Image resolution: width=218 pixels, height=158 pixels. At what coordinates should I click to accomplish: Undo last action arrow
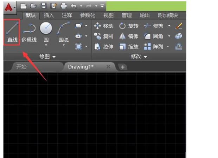[x=74, y=6]
